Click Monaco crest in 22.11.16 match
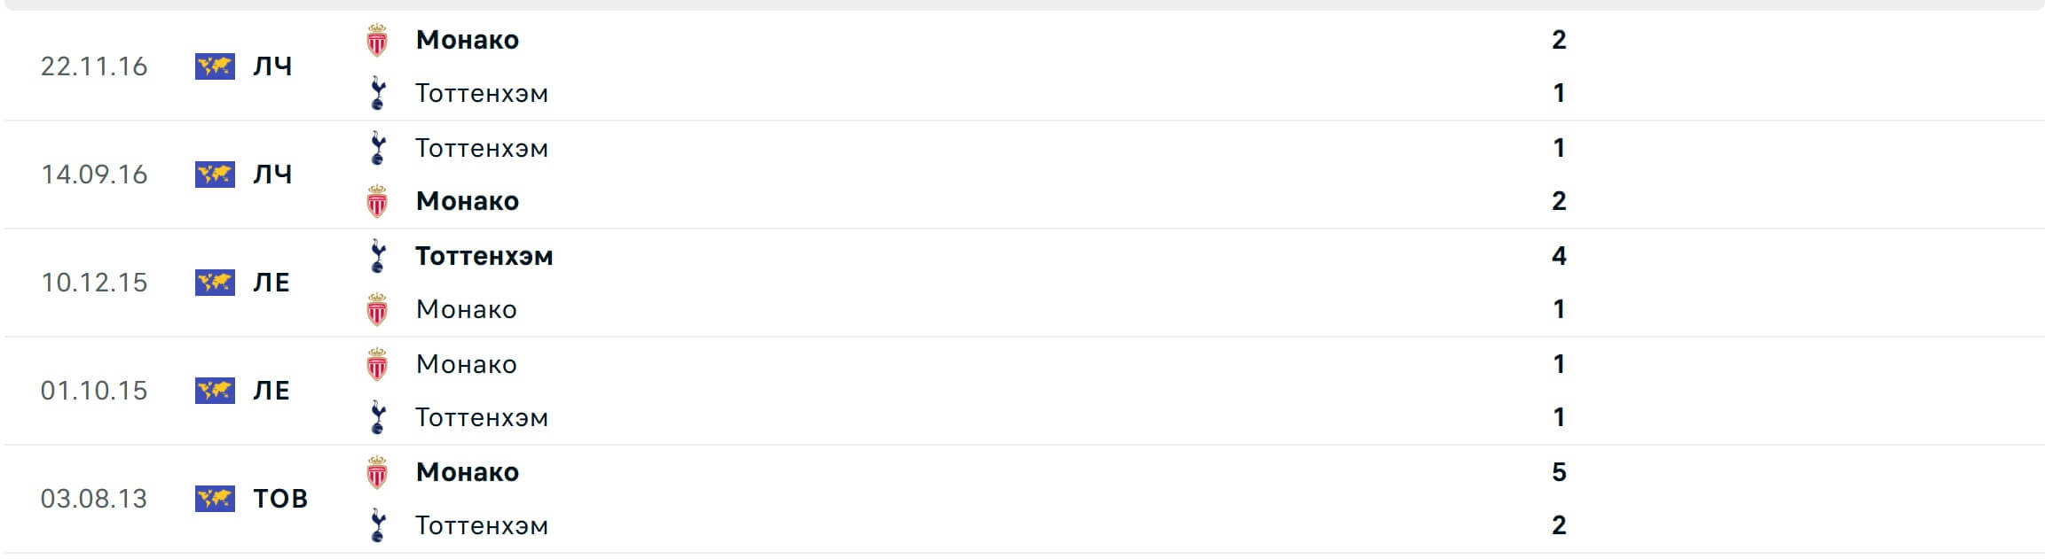Screen dimensions: 2045x559 point(377,40)
